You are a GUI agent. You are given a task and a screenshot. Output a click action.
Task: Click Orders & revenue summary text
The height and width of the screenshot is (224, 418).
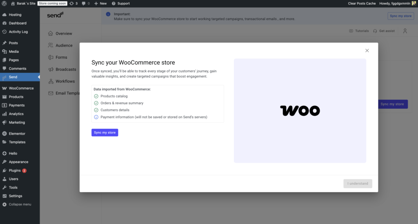[122, 103]
